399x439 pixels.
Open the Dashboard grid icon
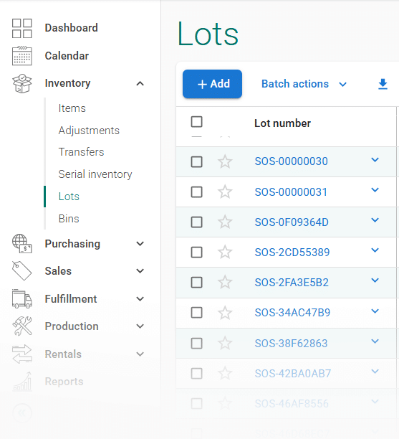22,28
